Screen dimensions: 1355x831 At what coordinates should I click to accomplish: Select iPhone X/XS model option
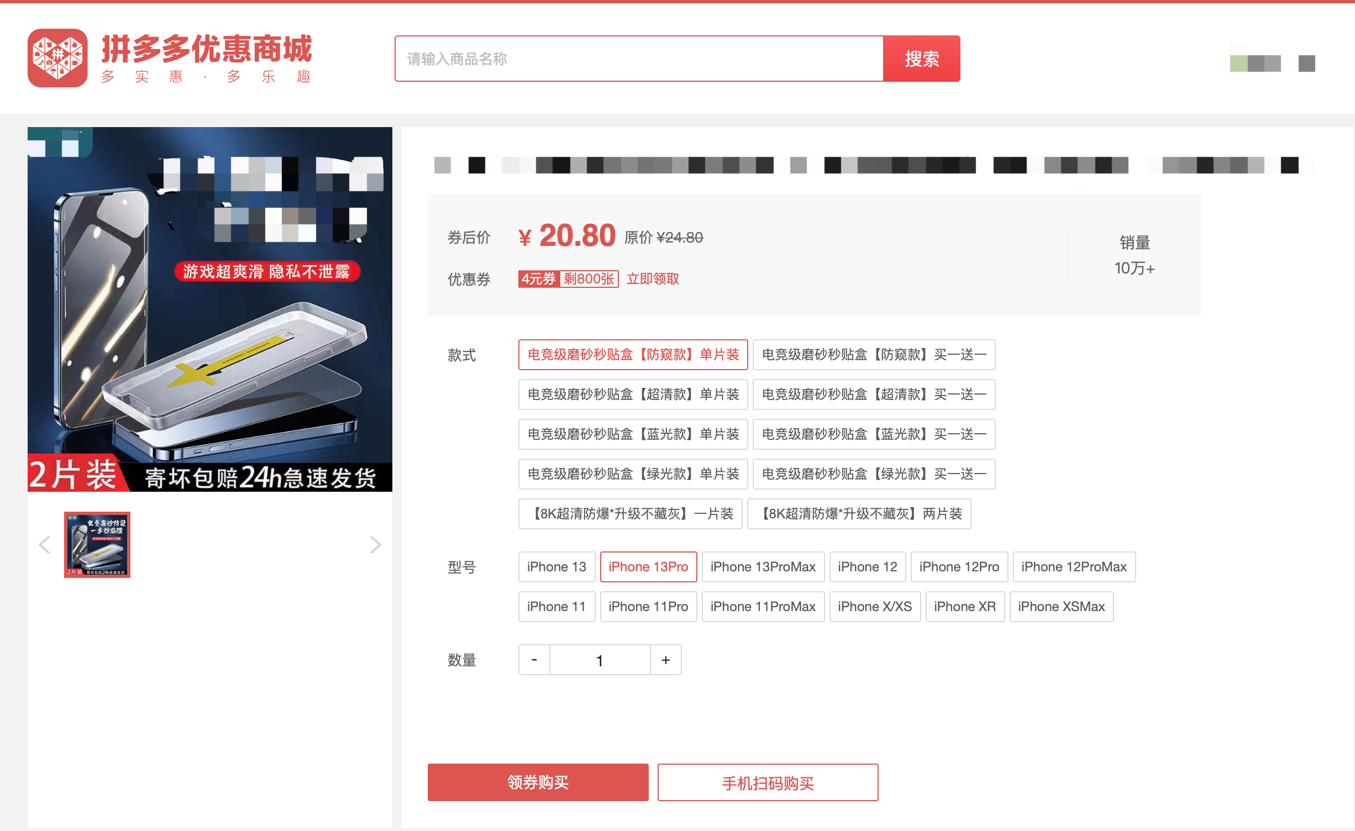click(x=871, y=608)
